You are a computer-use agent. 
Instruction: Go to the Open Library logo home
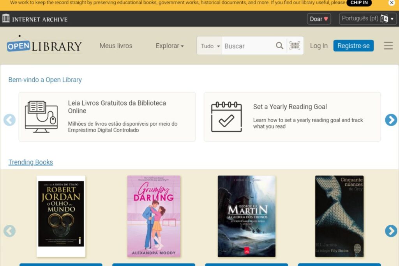pyautogui.click(x=44, y=45)
